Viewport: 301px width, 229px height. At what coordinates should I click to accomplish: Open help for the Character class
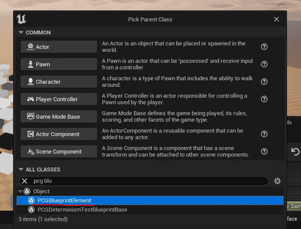pyautogui.click(x=264, y=81)
